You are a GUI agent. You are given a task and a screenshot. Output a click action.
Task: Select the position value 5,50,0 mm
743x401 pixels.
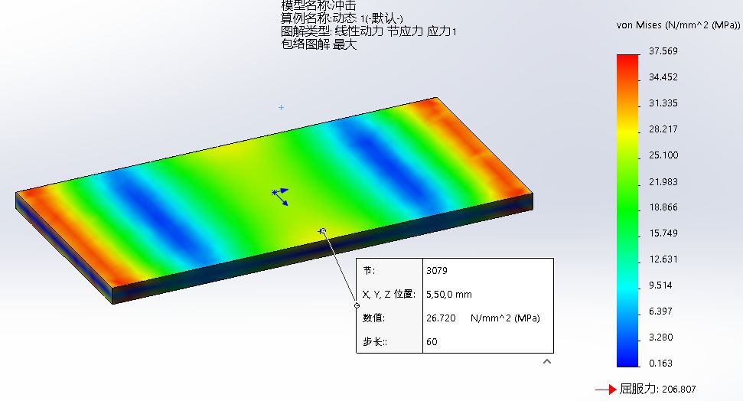click(448, 295)
